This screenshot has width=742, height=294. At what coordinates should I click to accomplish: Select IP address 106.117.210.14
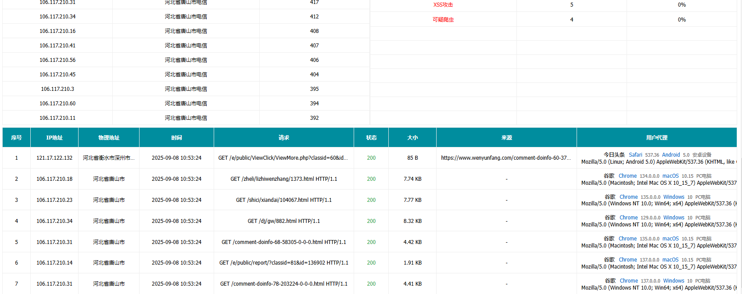[x=54, y=263]
